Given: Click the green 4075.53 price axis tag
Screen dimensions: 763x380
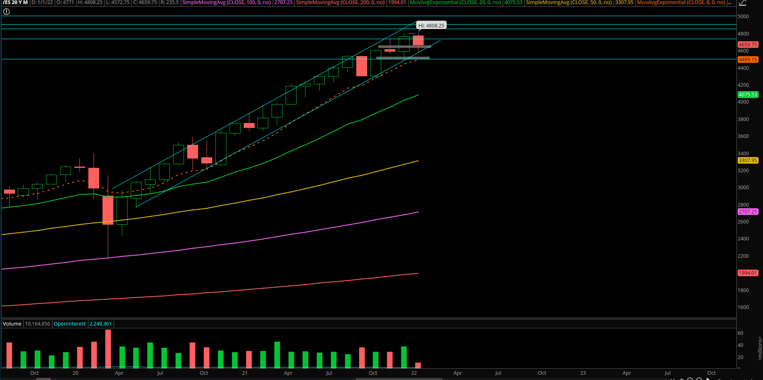Looking at the screenshot, I should pyautogui.click(x=748, y=95).
